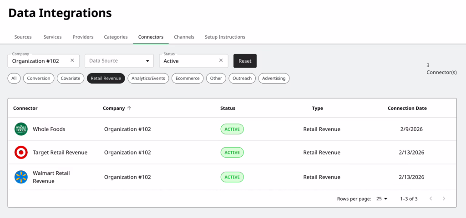
Task: Sort by the Connector column header
Action: click(25, 108)
